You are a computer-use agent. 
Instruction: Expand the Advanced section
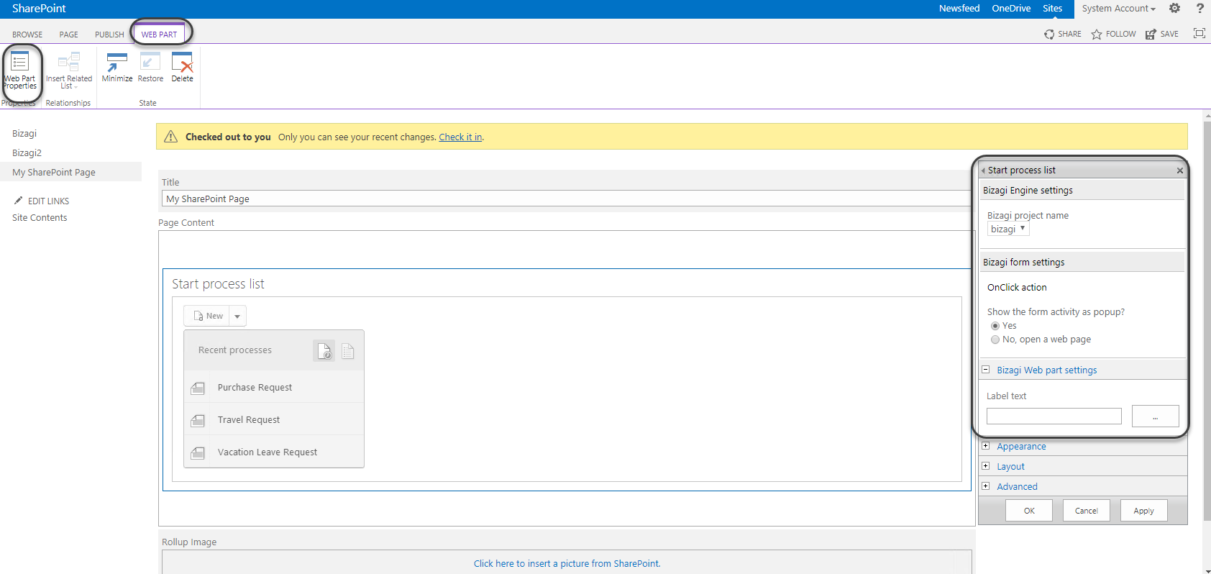[x=985, y=486]
